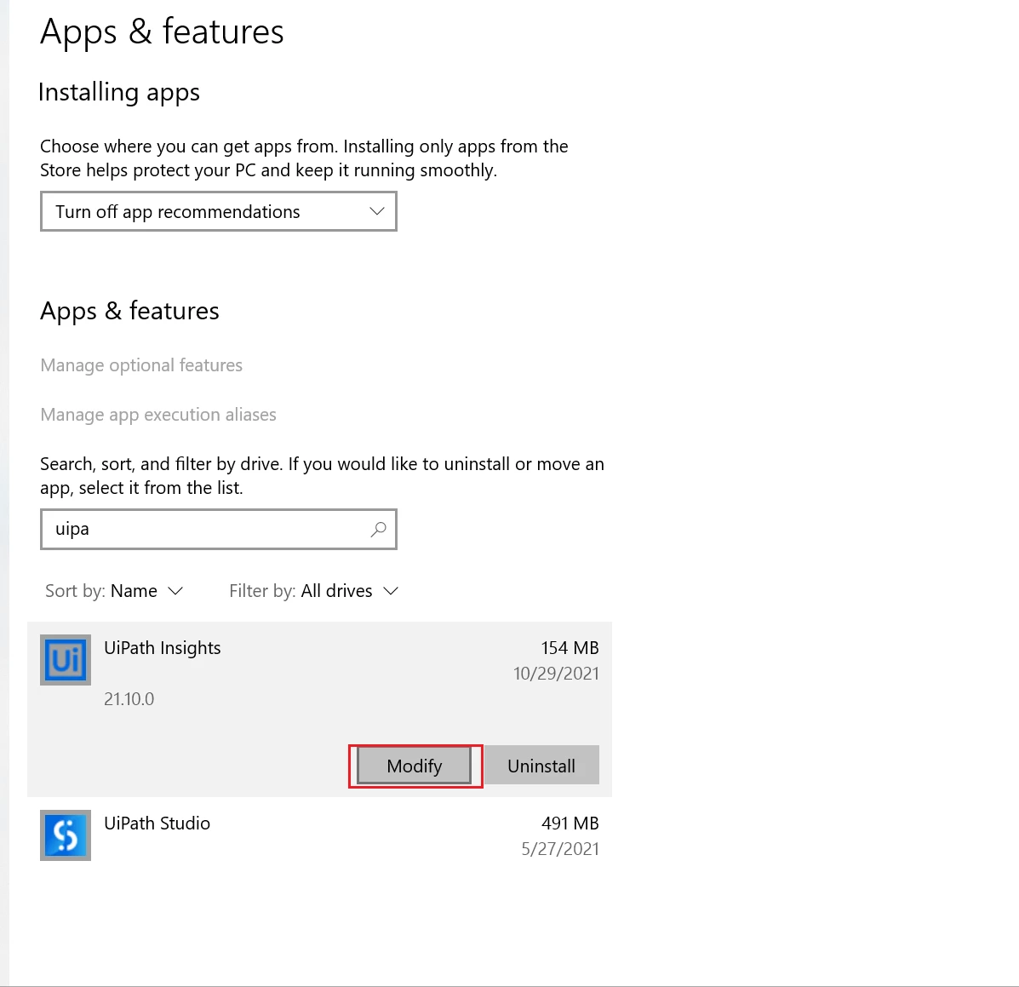Click the 10/29/2021 install date
Viewport: 1019px width, 987px height.
[x=556, y=674]
